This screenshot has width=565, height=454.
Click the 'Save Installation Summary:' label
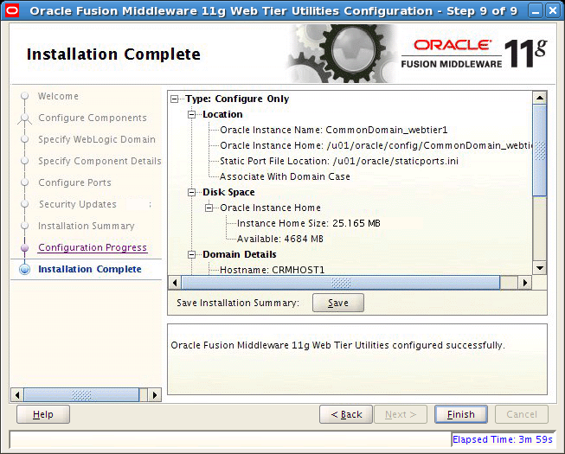pyautogui.click(x=238, y=303)
